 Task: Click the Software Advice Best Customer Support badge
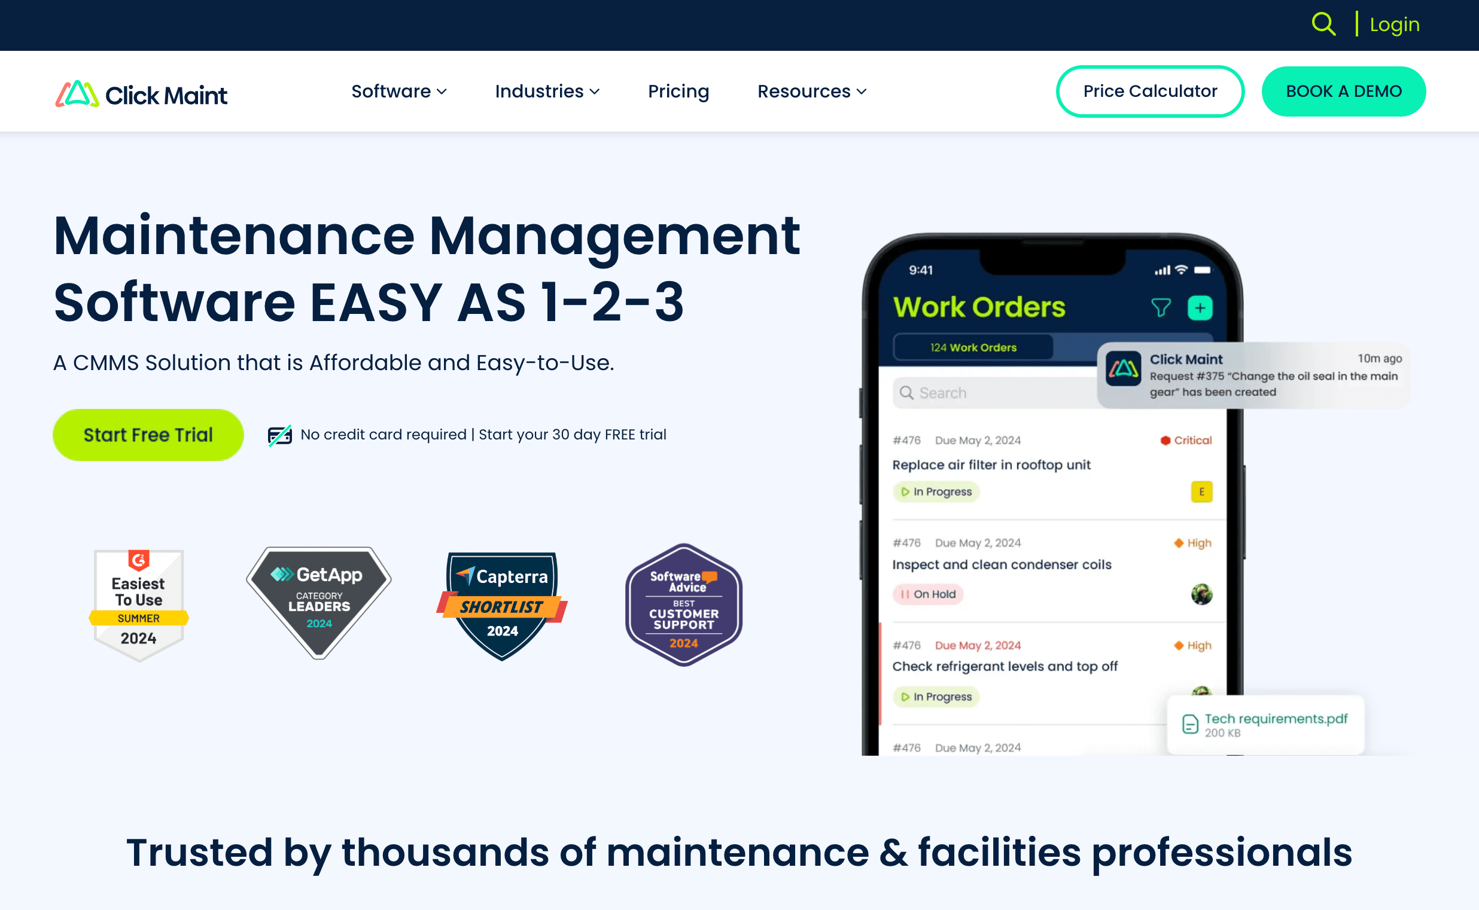[x=683, y=604]
